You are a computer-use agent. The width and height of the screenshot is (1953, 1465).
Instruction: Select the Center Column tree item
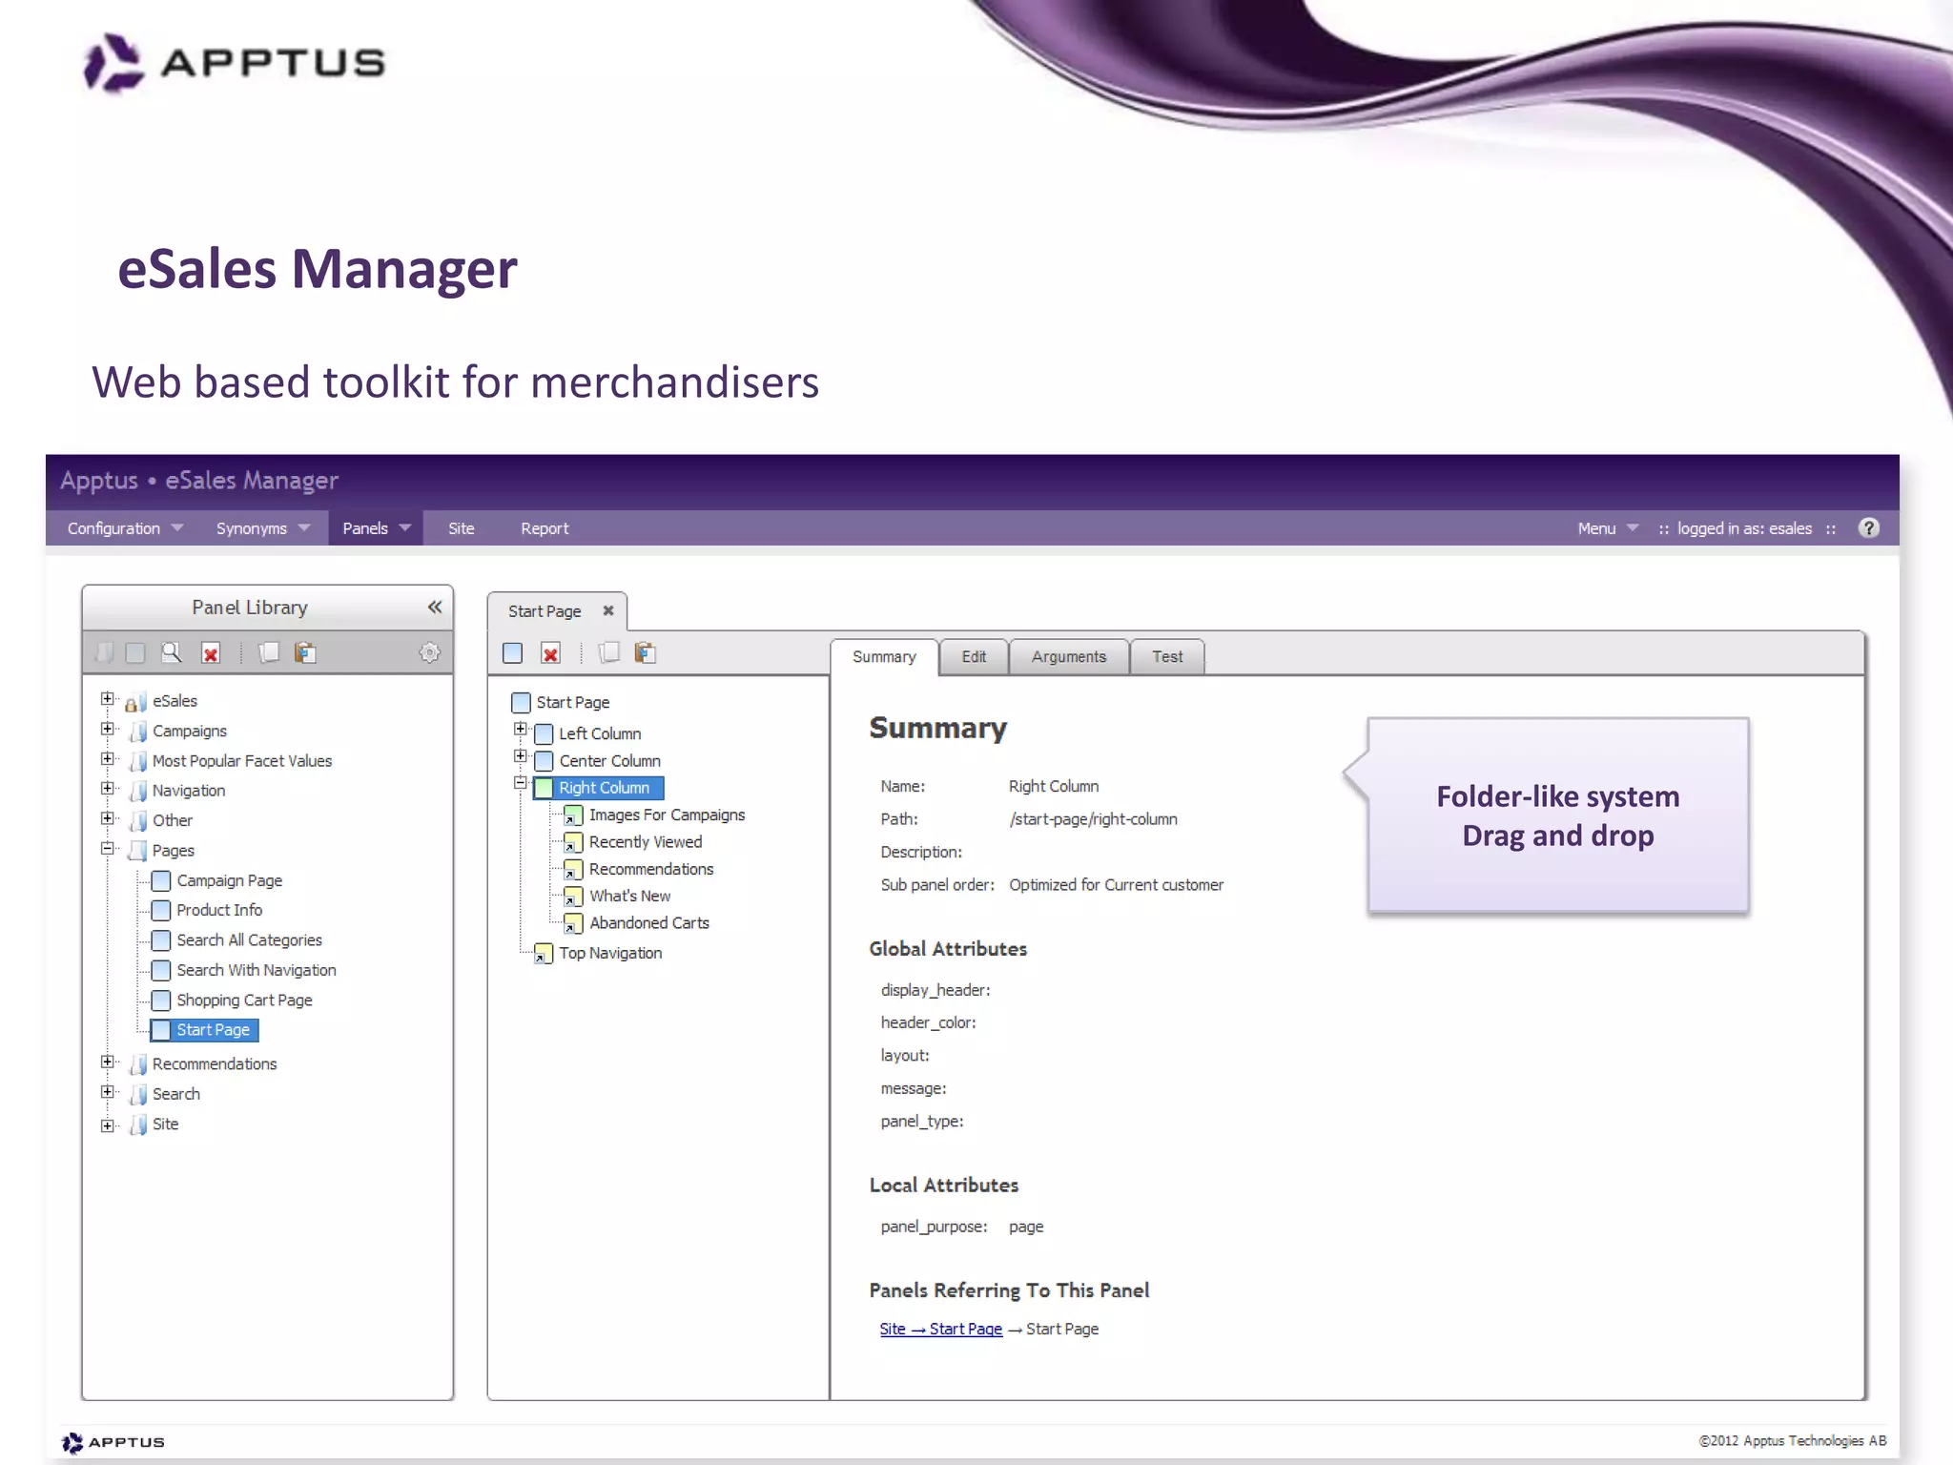[x=610, y=761]
